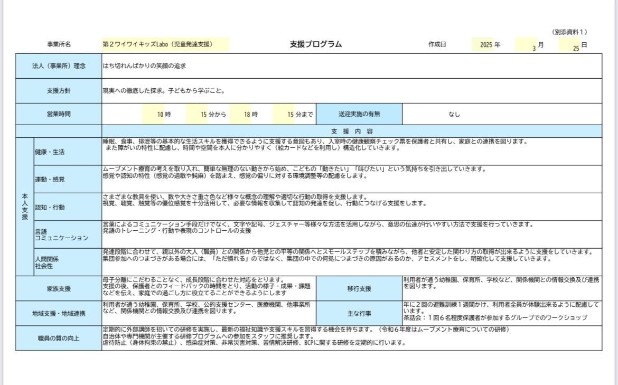Select the 営業時間 header cell
The width and height of the screenshot is (618, 385).
coord(59,114)
